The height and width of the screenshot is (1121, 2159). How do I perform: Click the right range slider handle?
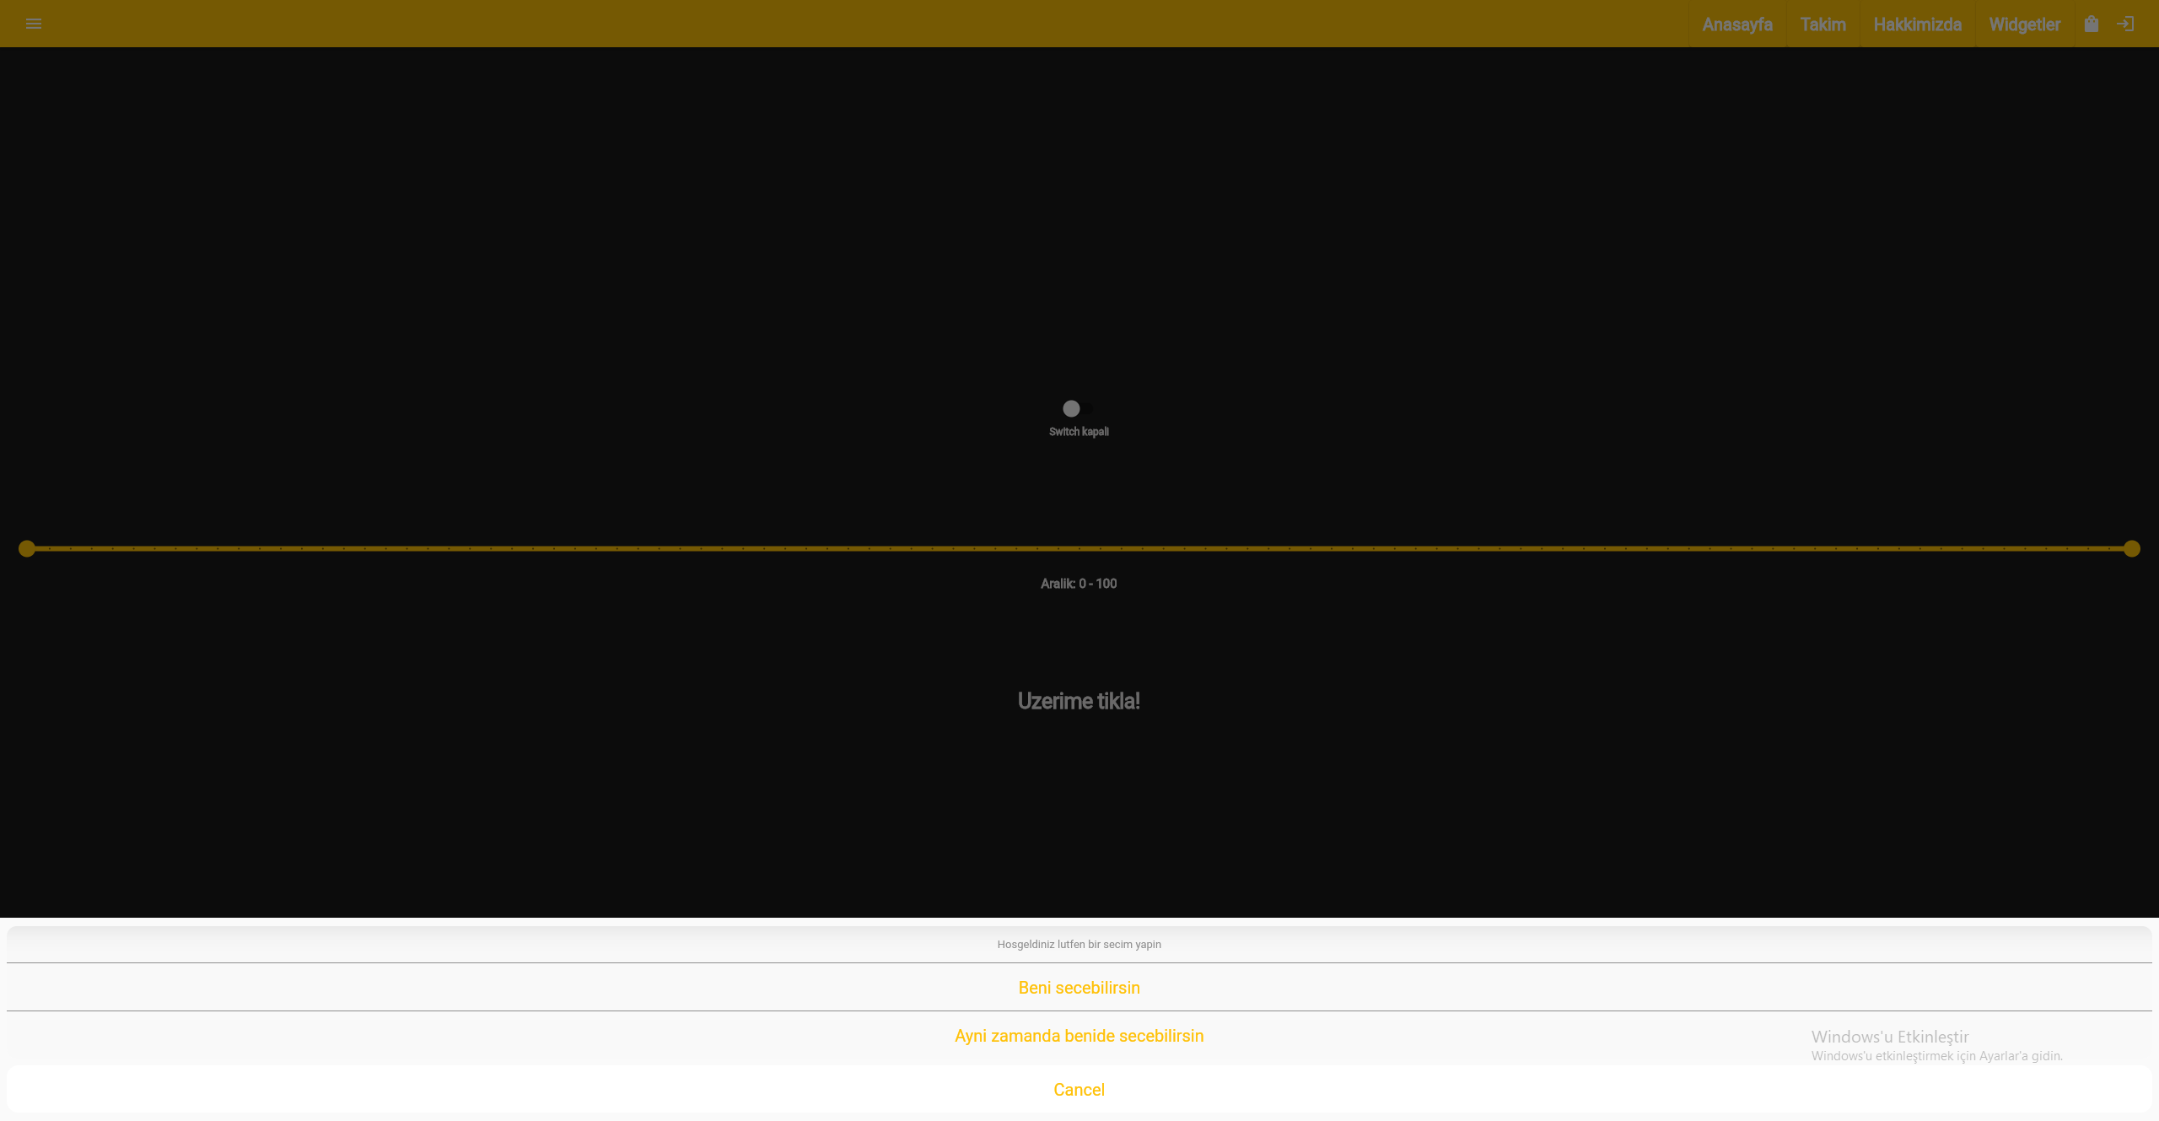pyautogui.click(x=2132, y=548)
